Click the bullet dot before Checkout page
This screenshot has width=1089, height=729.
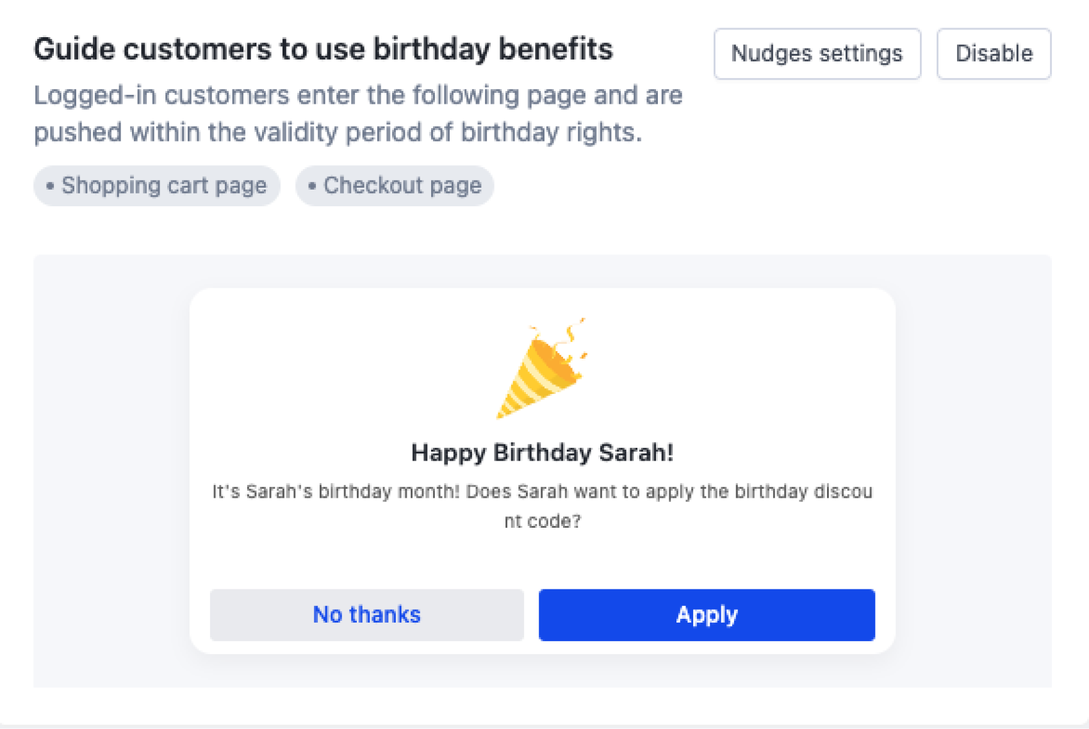pos(312,186)
